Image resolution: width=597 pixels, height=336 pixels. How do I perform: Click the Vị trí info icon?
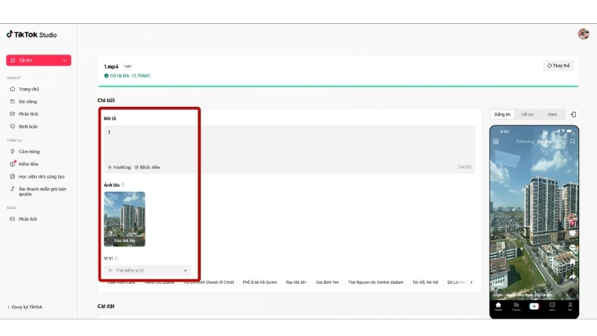116,258
